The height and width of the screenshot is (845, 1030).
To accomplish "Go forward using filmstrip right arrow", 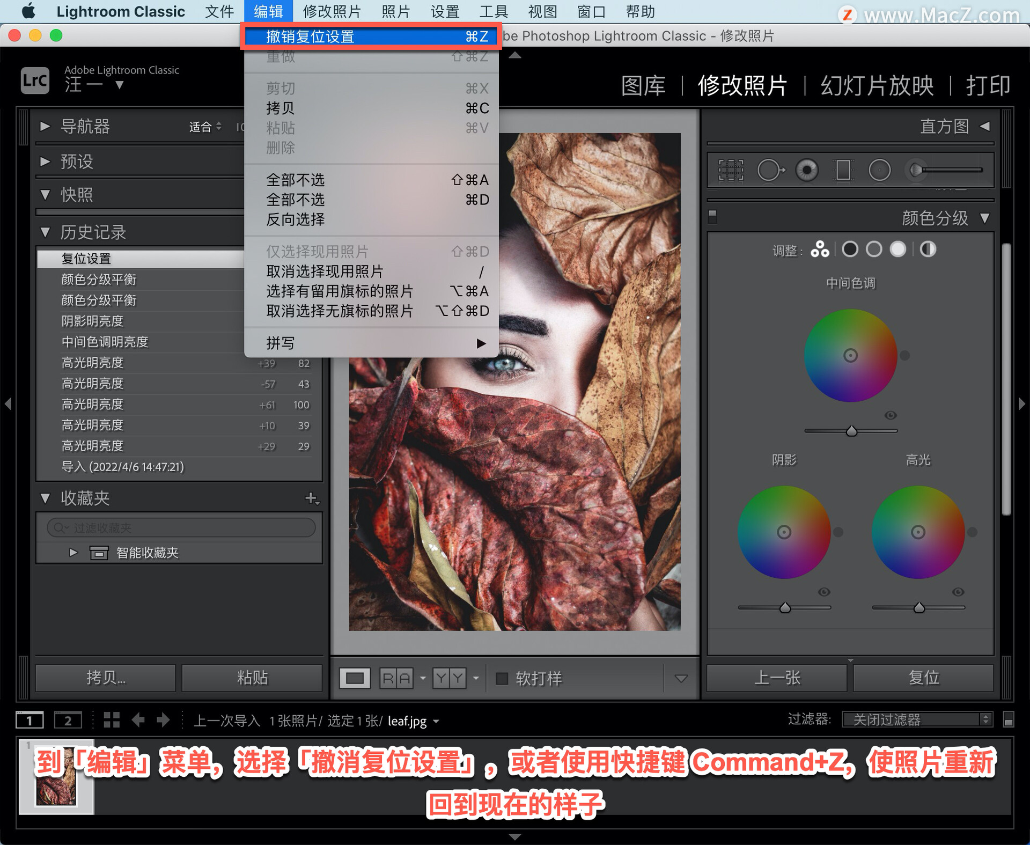I will 163,720.
